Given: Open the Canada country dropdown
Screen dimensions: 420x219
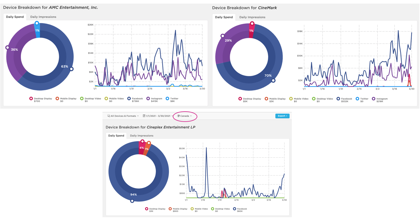Looking at the screenshot, I should 185,116.
